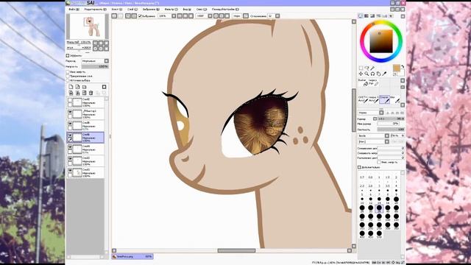Select the move tool
Screen dimensions: 471x265
click(361, 74)
